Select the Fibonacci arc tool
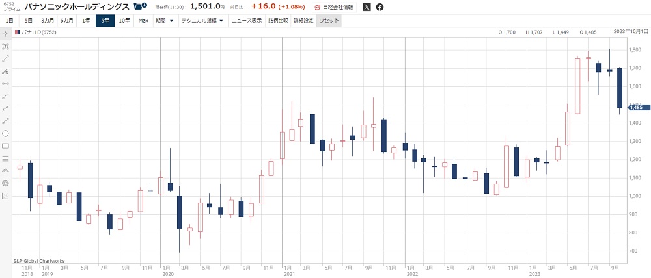Image resolution: width=651 pixels, height=278 pixels. tap(5, 170)
